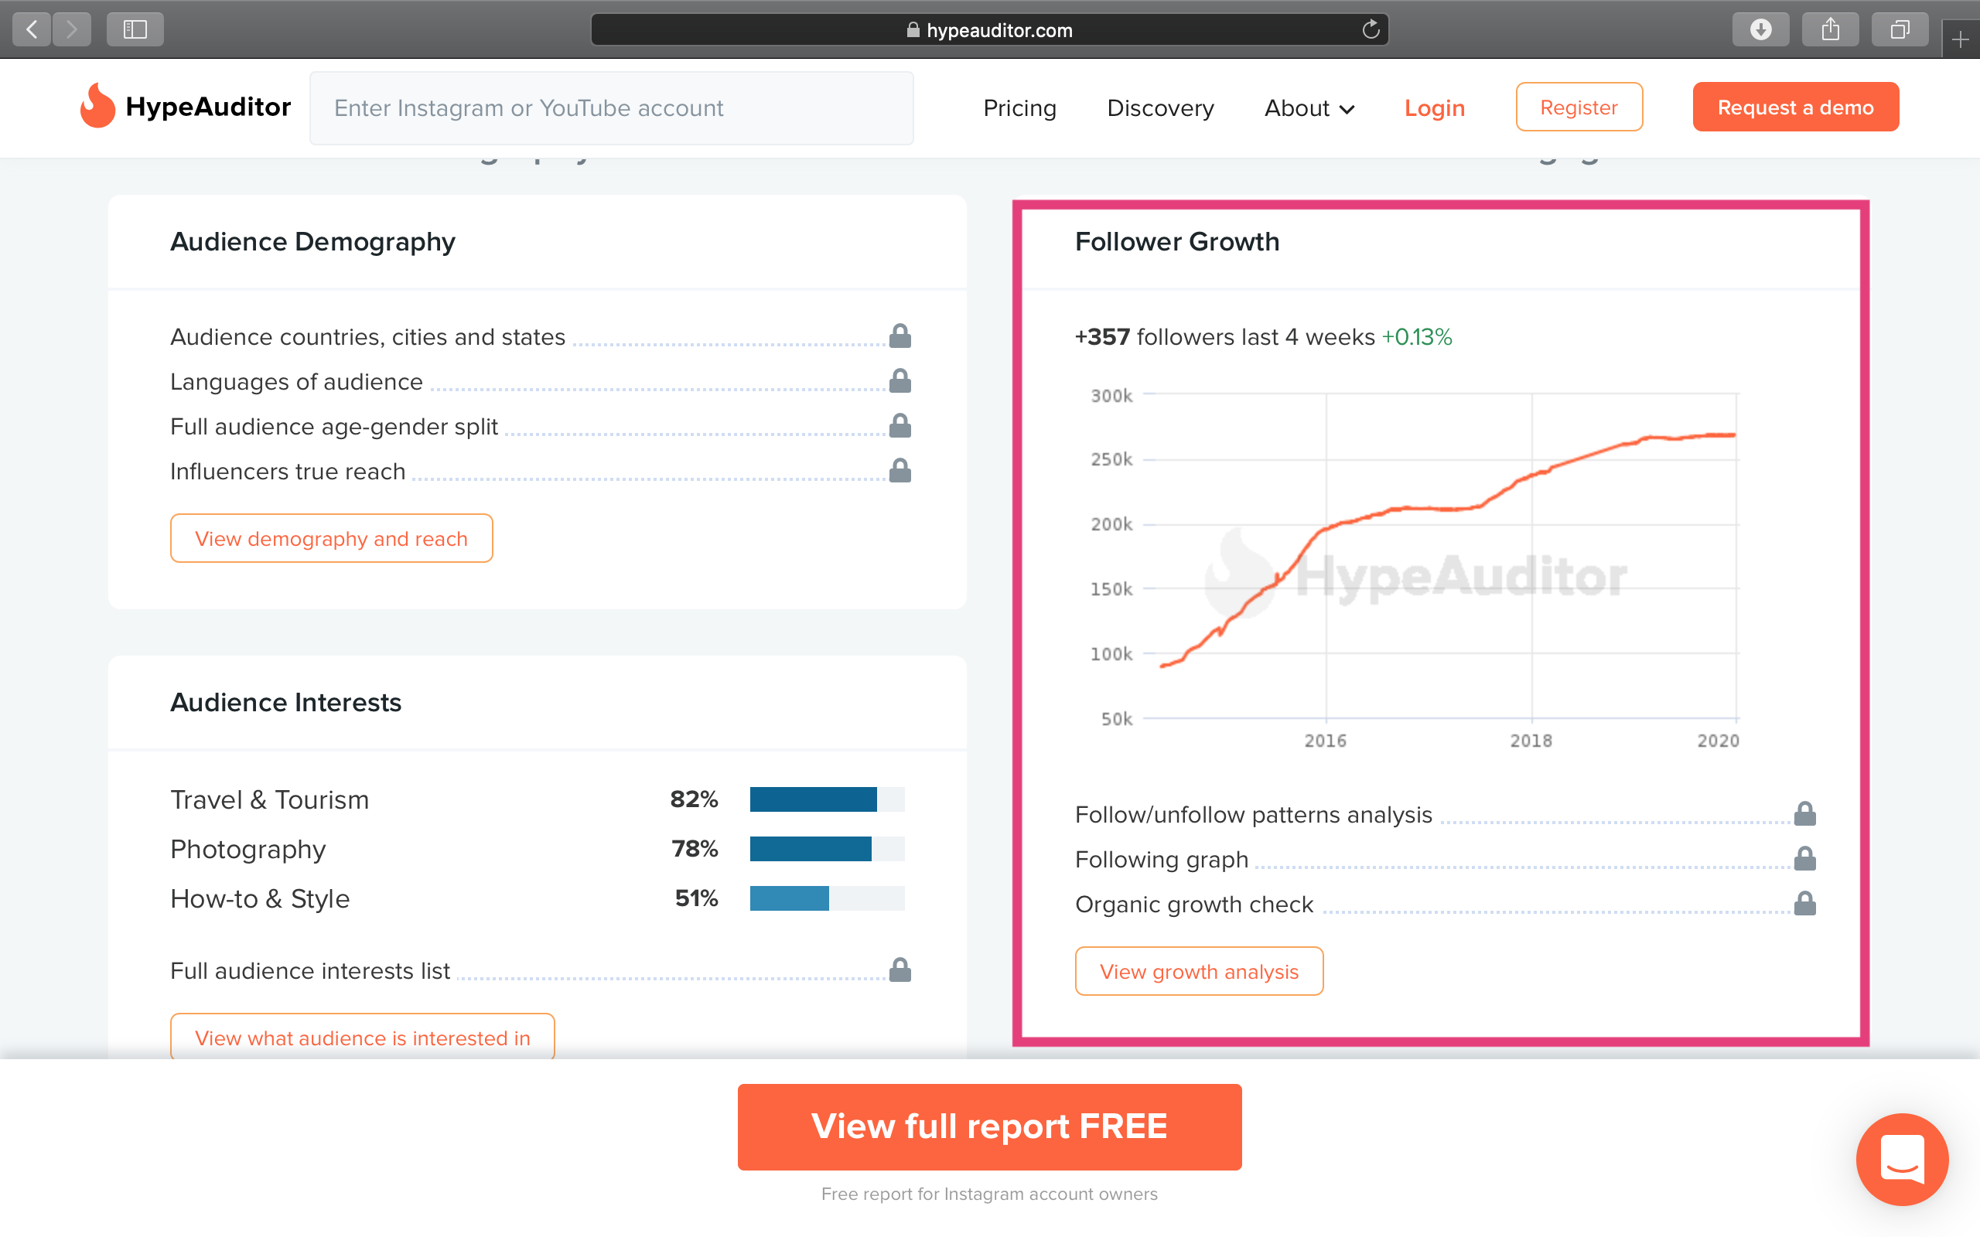Click the lock next to Full audience age-gender split
The image size is (1980, 1237).
pos(900,424)
